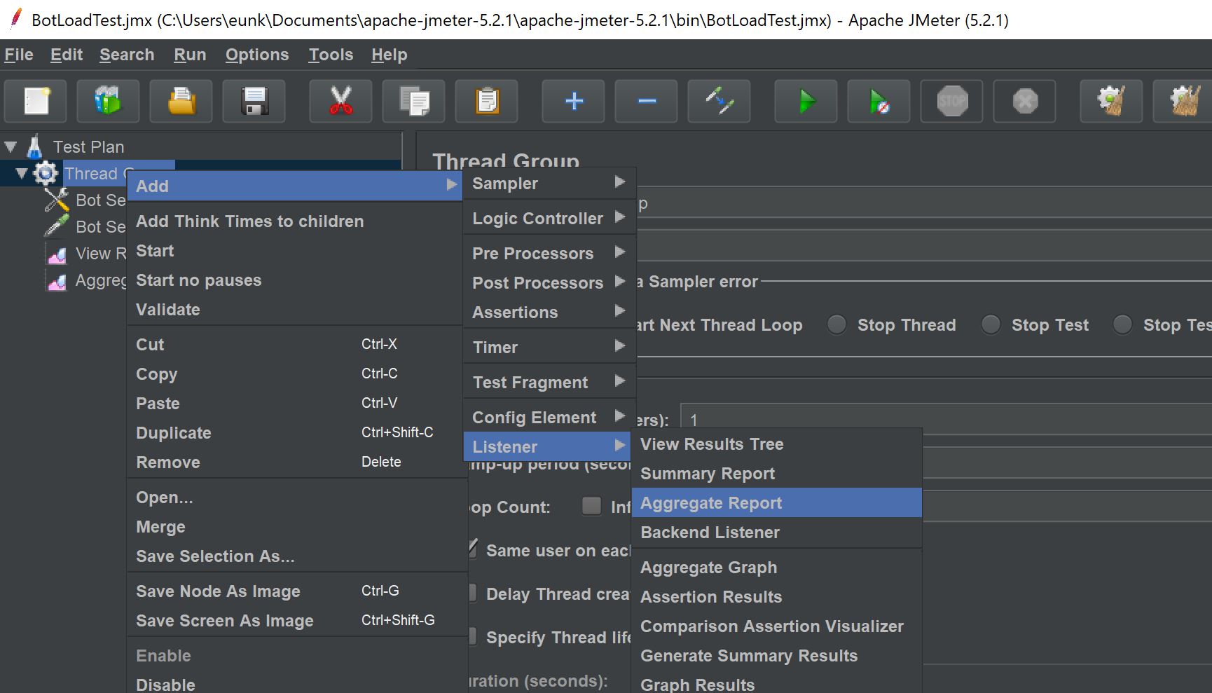Expand the Logic Controller submenu
Screen dimensions: 1212x693
point(550,218)
